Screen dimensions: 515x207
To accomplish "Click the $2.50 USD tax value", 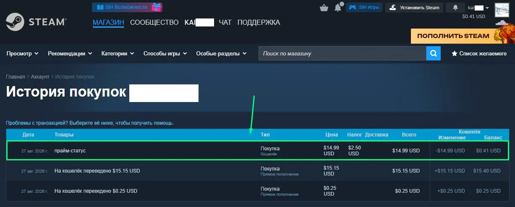I will pyautogui.click(x=355, y=150).
